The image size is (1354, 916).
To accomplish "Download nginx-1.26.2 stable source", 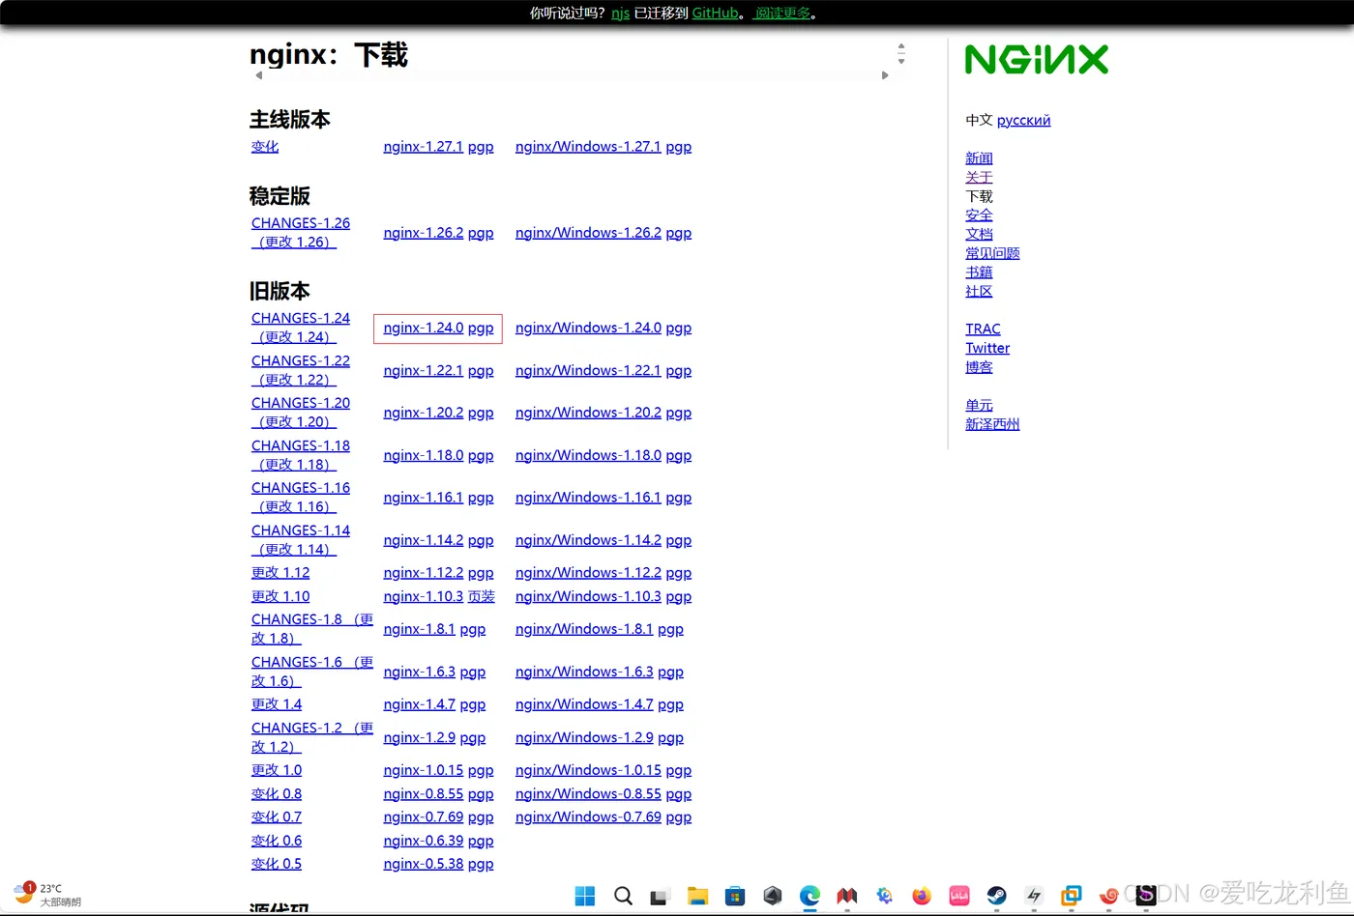I will (424, 233).
